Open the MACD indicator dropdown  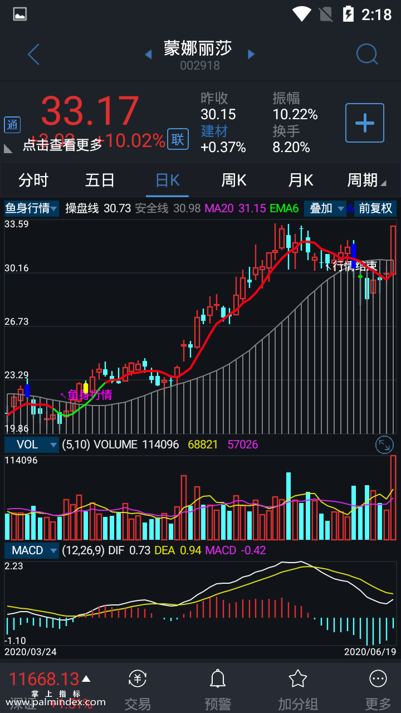32,550
